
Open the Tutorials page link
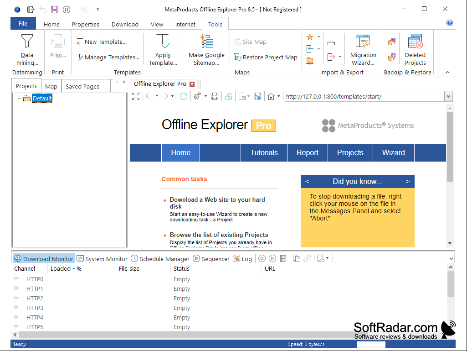pos(264,153)
